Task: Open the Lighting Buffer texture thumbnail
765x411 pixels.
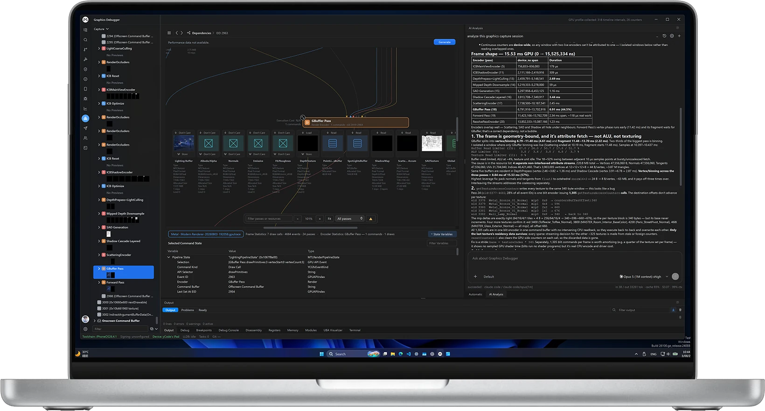Action: tap(184, 144)
